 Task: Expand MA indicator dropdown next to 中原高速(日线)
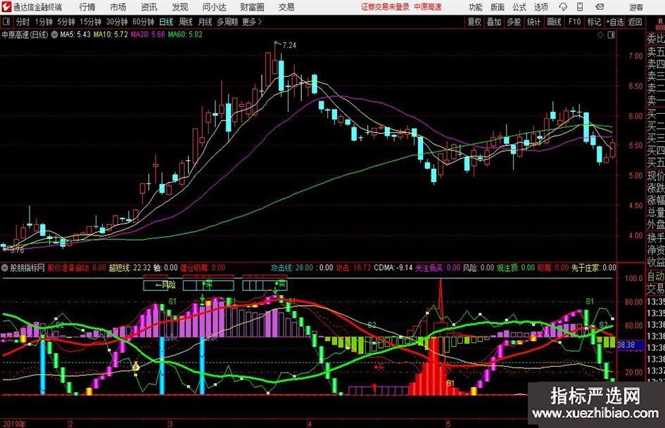(54, 34)
